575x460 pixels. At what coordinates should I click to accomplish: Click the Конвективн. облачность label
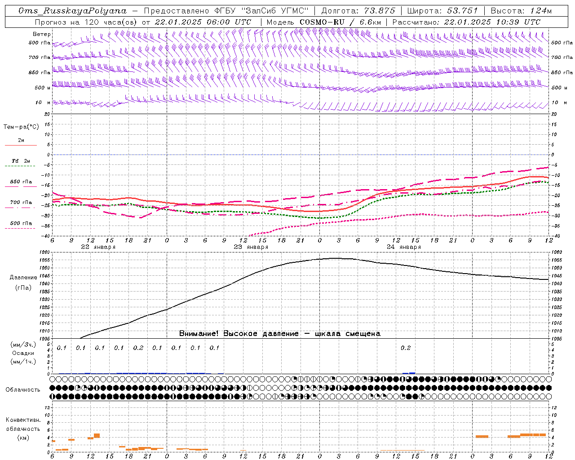23,425
